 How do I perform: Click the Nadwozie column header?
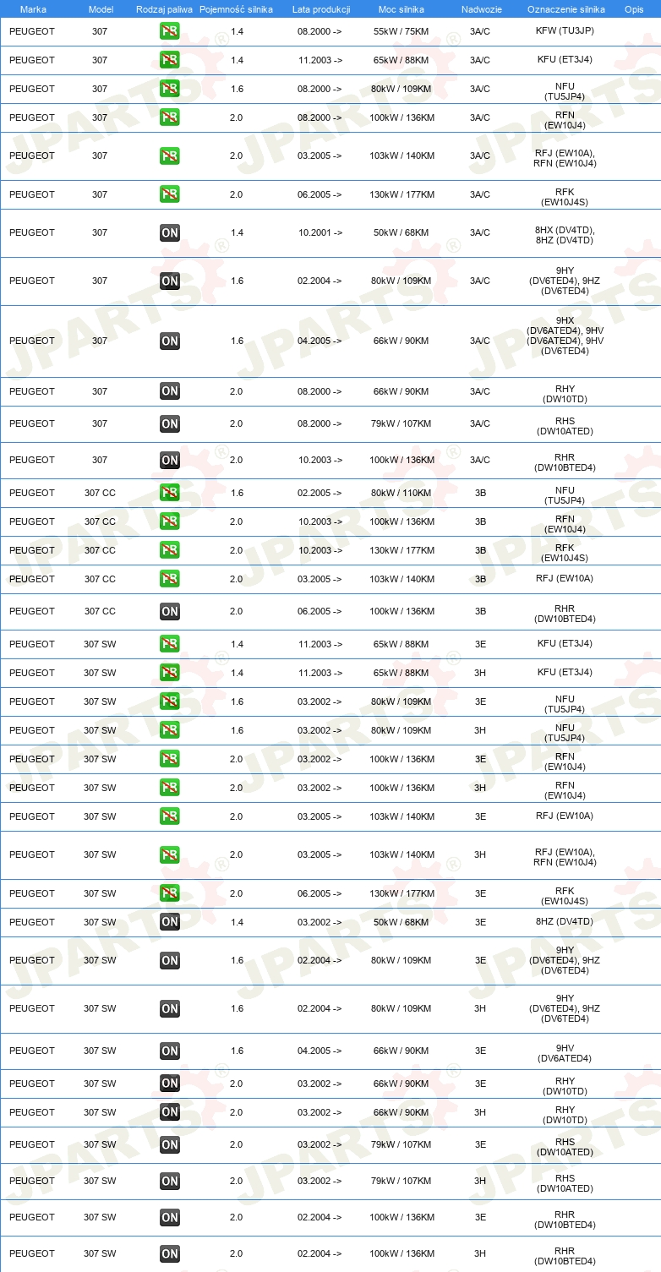[481, 9]
